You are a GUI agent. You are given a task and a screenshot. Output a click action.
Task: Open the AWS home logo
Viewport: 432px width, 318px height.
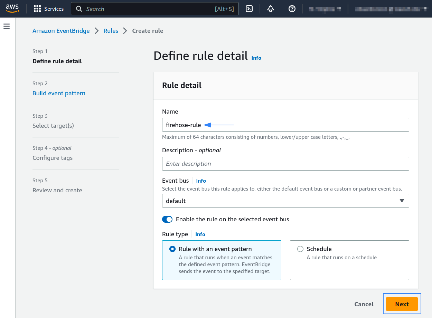pos(12,9)
